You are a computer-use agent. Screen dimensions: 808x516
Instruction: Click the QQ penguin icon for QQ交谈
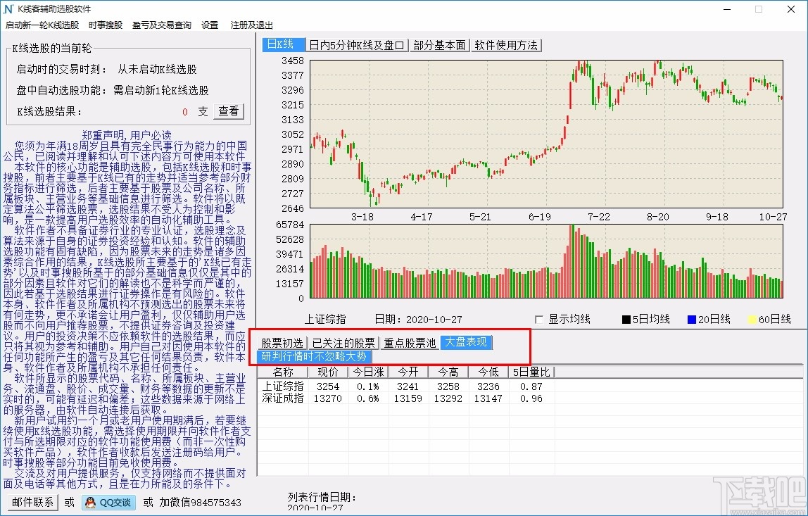pos(89,503)
